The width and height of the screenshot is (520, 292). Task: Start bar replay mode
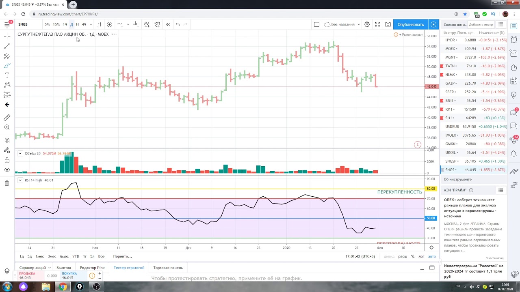click(168, 24)
